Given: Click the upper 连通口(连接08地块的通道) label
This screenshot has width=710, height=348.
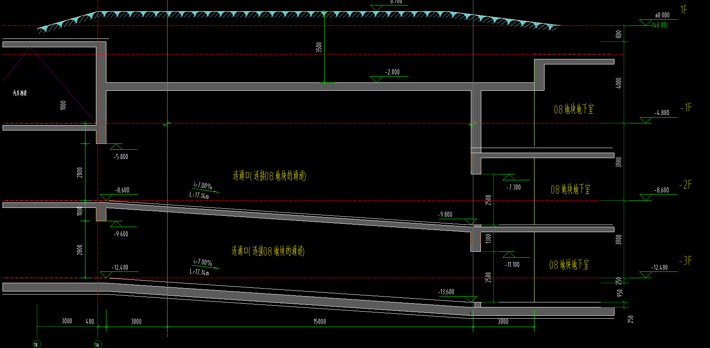Looking at the screenshot, I should [269, 176].
